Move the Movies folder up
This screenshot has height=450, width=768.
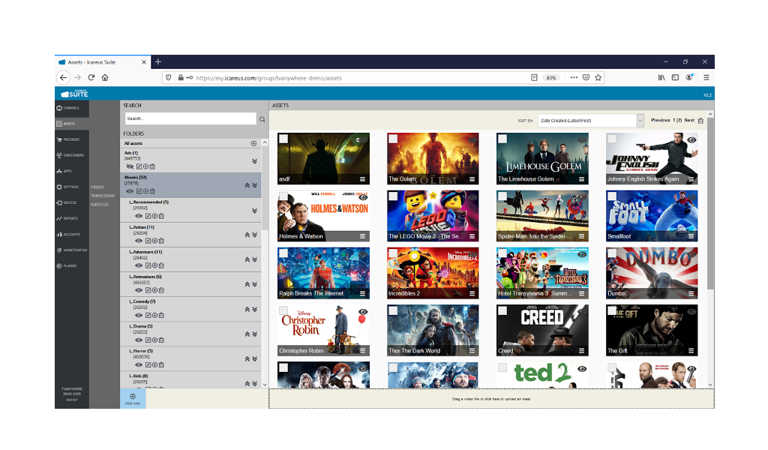click(x=247, y=185)
